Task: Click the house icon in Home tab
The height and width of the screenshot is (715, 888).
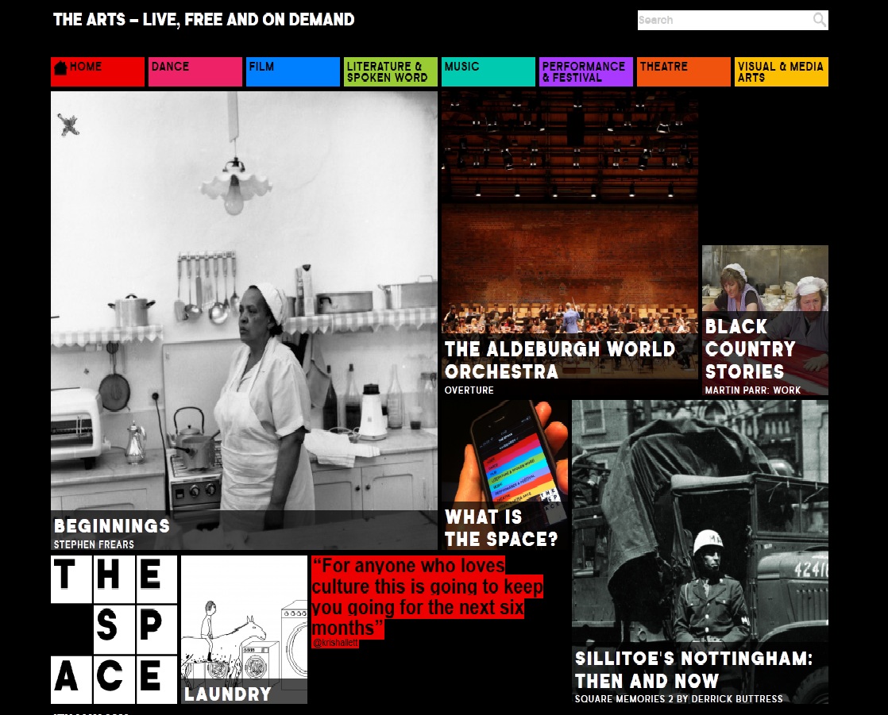Action: 60,67
